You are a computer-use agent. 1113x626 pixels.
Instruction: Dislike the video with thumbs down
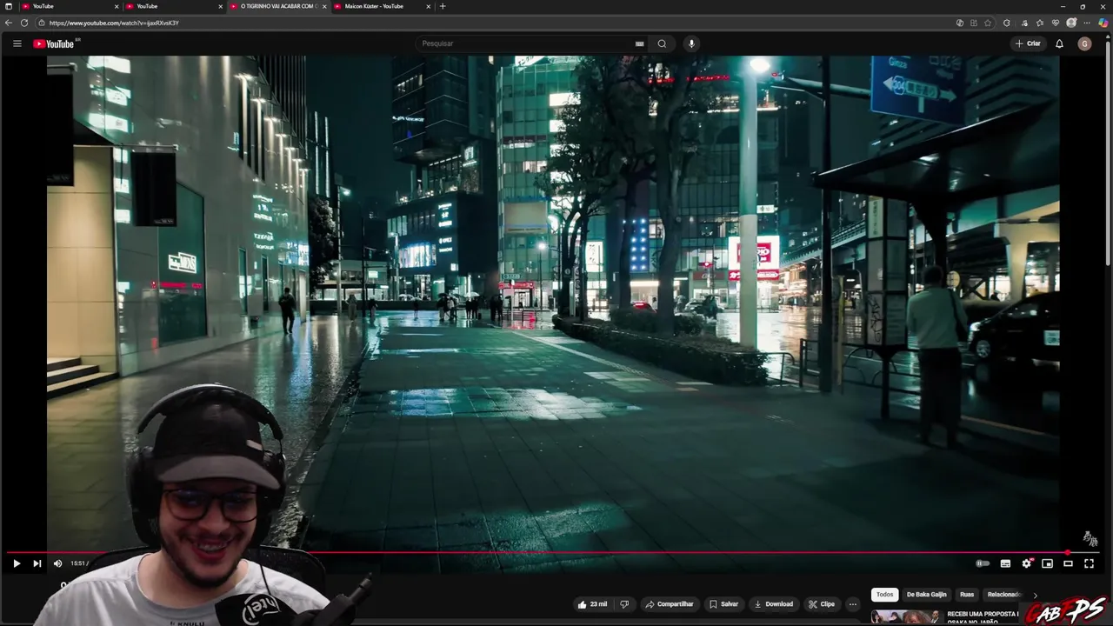(x=623, y=604)
